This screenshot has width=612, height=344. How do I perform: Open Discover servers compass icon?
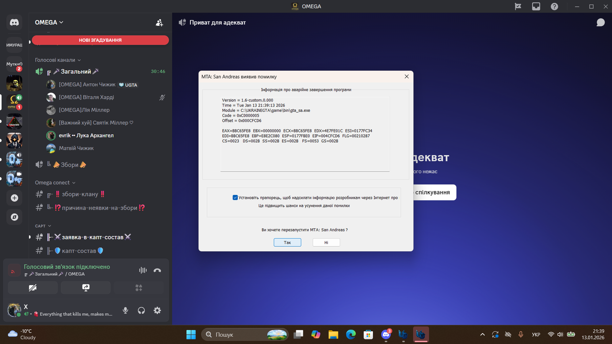(x=14, y=217)
